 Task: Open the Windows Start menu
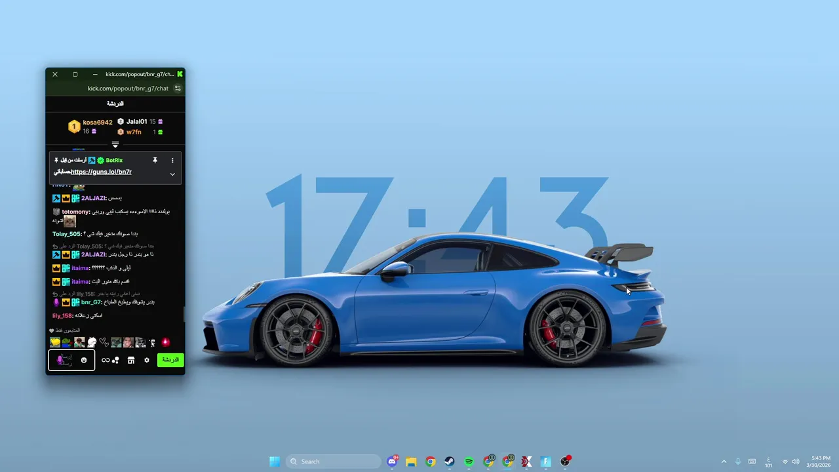pos(275,462)
